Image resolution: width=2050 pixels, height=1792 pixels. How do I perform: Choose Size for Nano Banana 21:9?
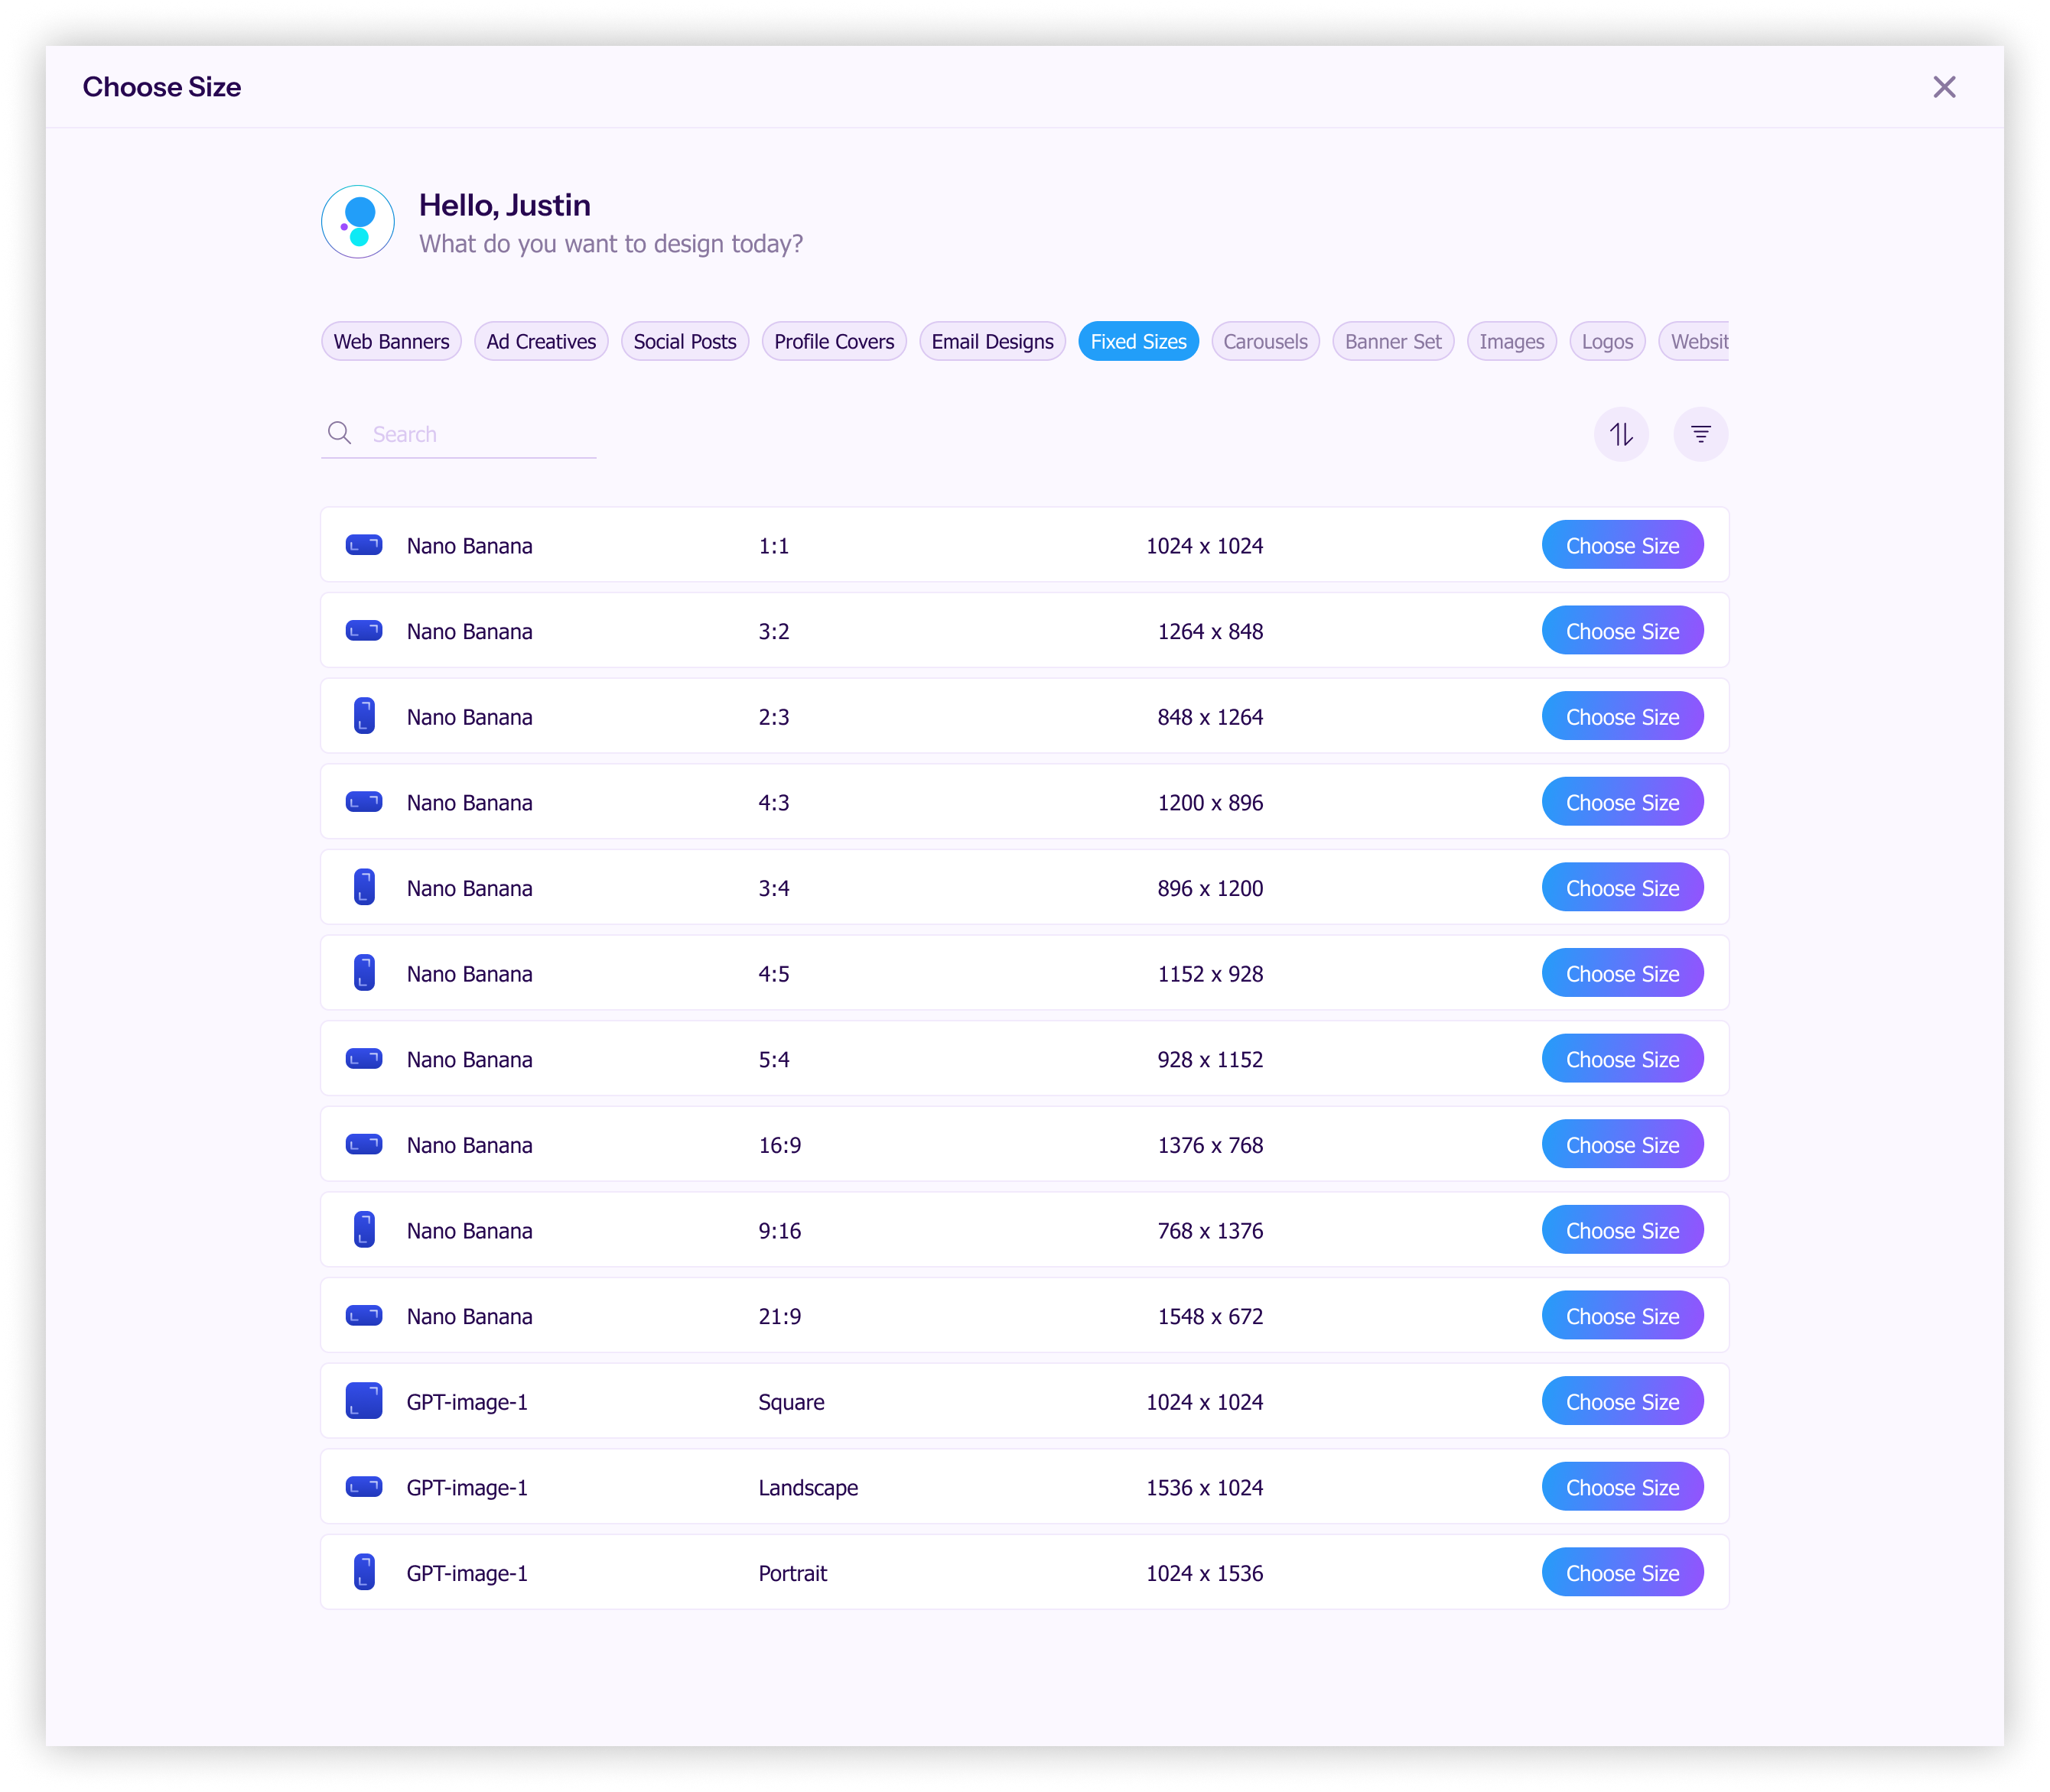[x=1623, y=1316]
